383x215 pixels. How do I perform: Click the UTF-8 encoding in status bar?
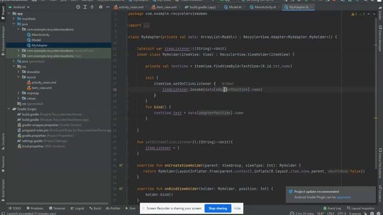coord(342,213)
